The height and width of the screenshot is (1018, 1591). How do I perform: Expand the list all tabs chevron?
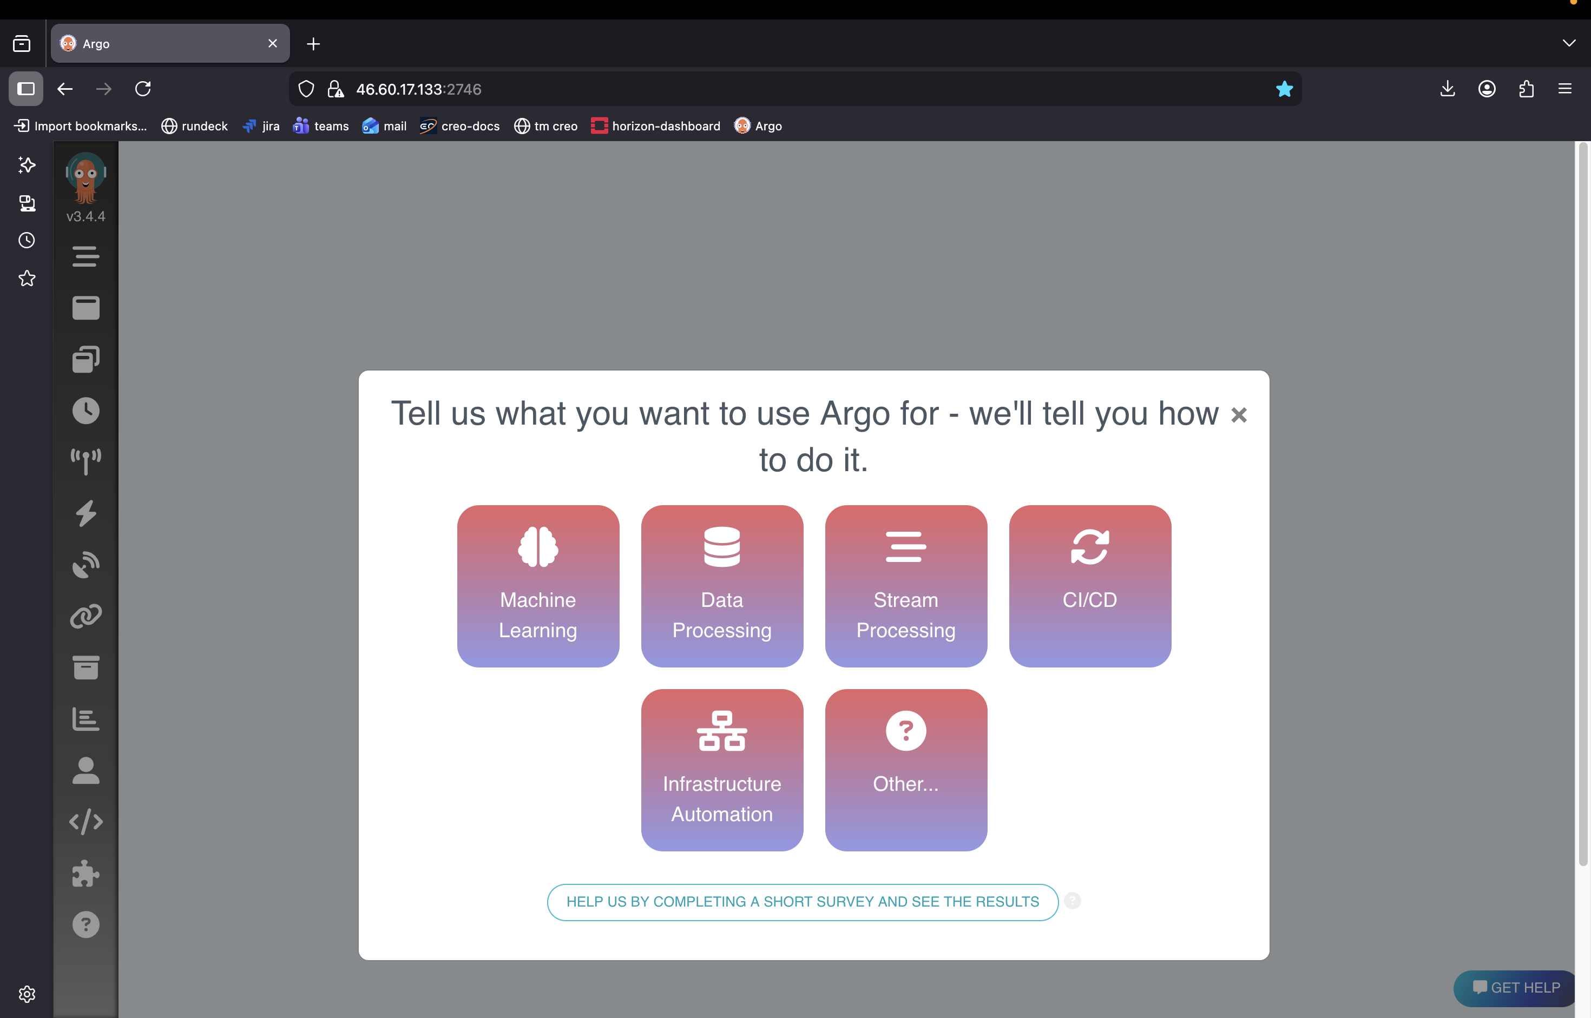pos(1568,44)
